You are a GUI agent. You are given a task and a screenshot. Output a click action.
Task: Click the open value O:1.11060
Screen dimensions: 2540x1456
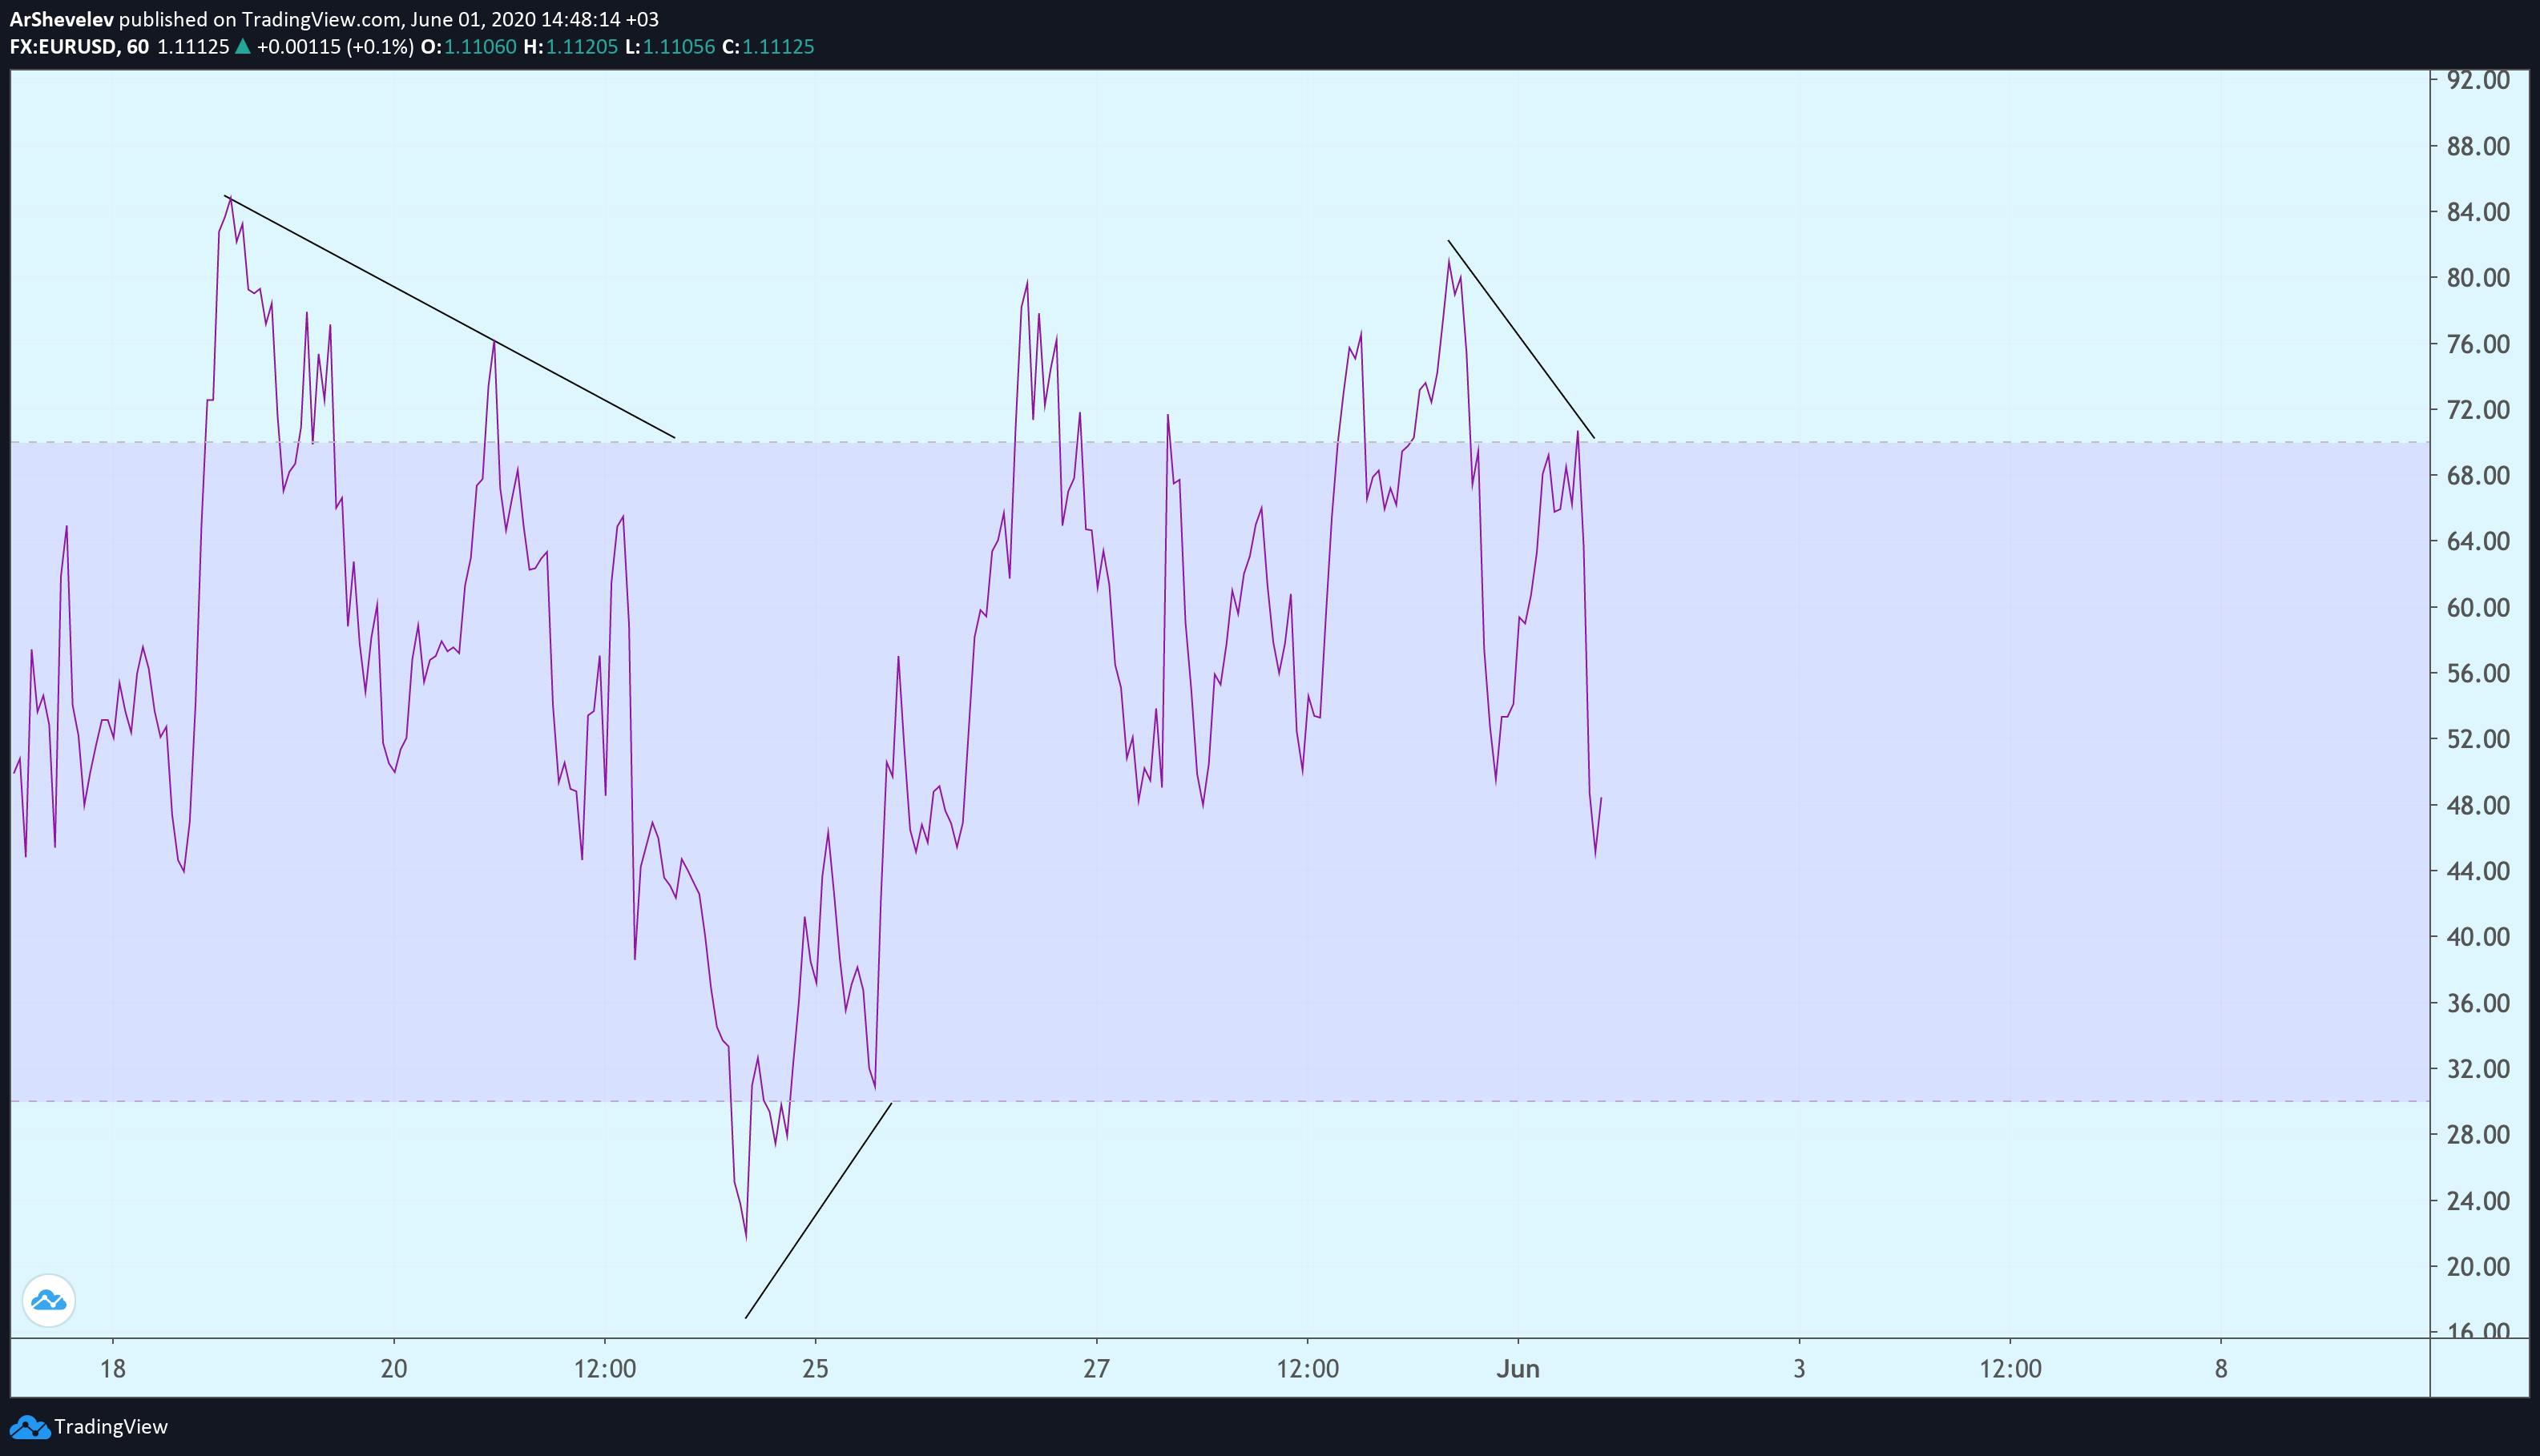click(468, 46)
